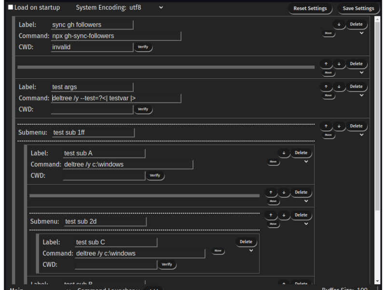This screenshot has width=386, height=290.
Task: Delete the test sub 1ff submenu
Action: pos(357,126)
